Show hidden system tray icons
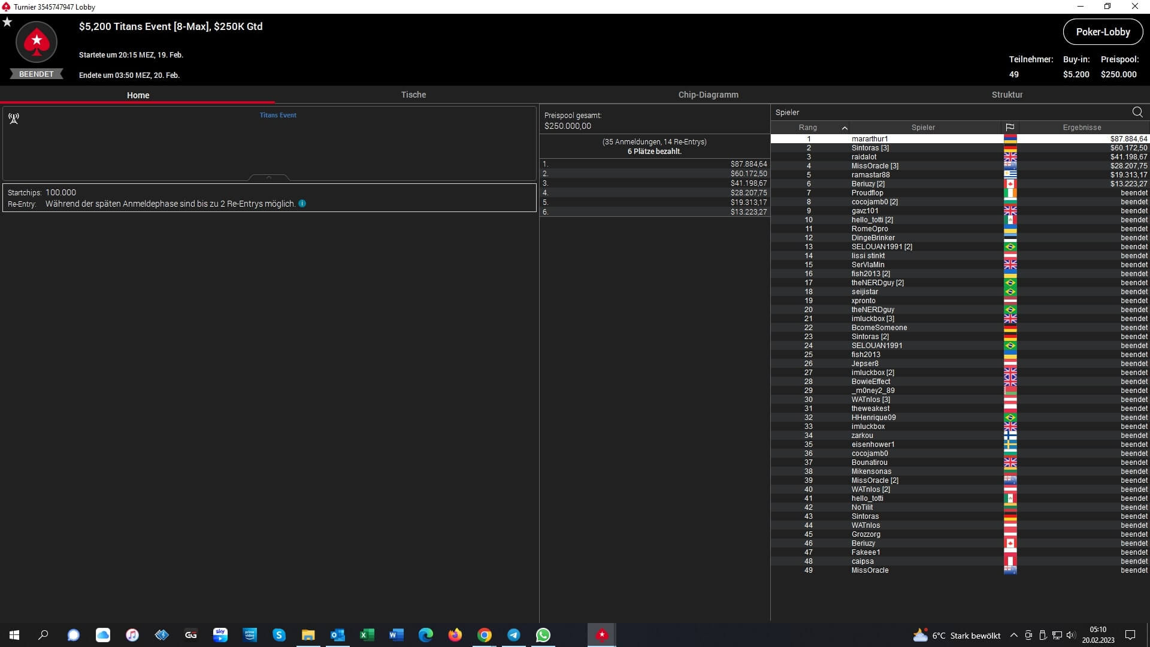This screenshot has width=1150, height=647. point(1013,636)
